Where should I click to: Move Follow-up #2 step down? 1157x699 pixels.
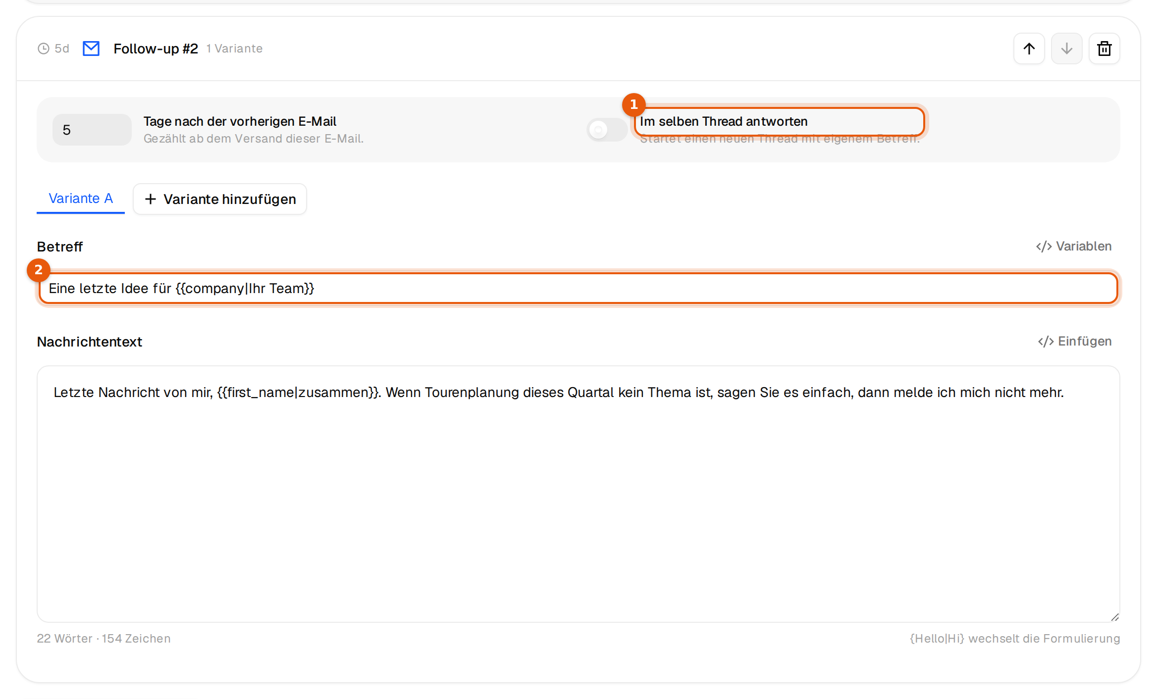pyautogui.click(x=1066, y=49)
